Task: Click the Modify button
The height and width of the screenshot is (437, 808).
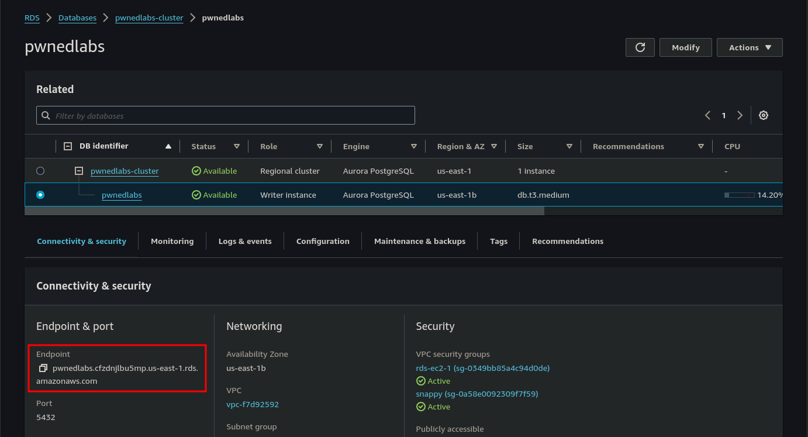Action: coord(685,47)
